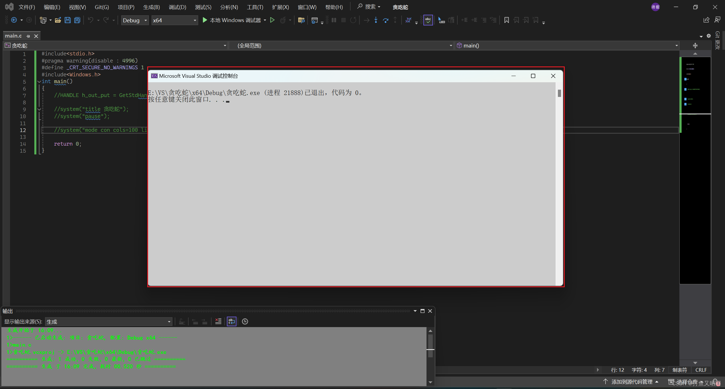This screenshot has height=389, width=725.
Task: Start Without Debugging using the hollow green arrow
Action: pyautogui.click(x=272, y=20)
